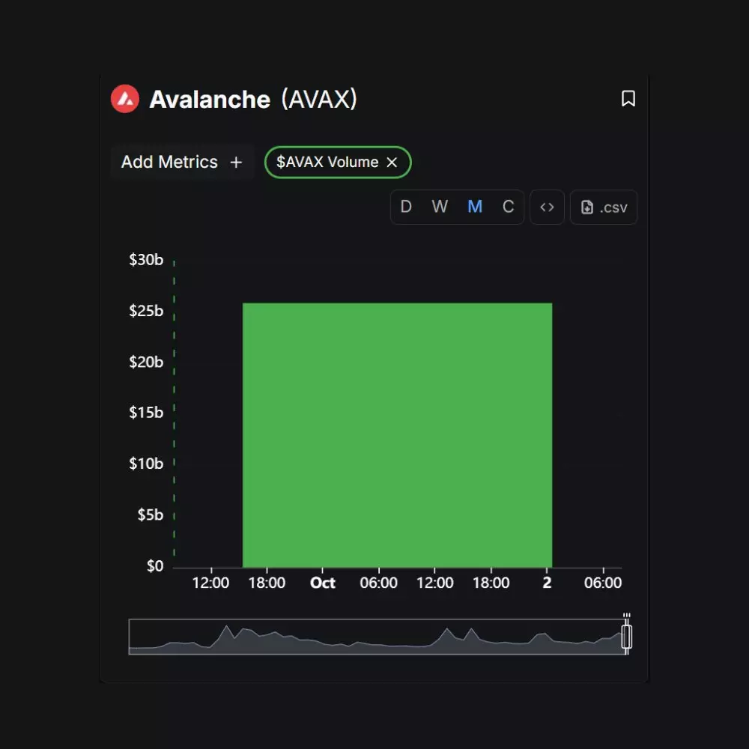Open the embed code icon
The height and width of the screenshot is (749, 749).
tap(547, 207)
